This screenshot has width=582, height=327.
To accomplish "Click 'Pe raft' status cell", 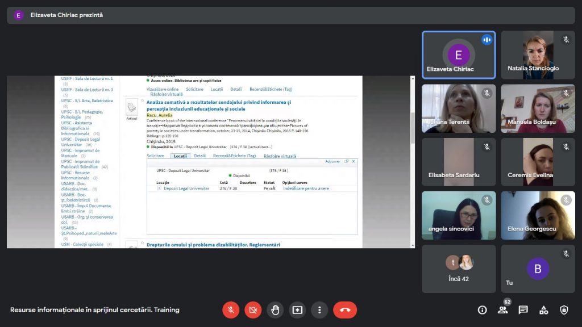I will pos(269,188).
